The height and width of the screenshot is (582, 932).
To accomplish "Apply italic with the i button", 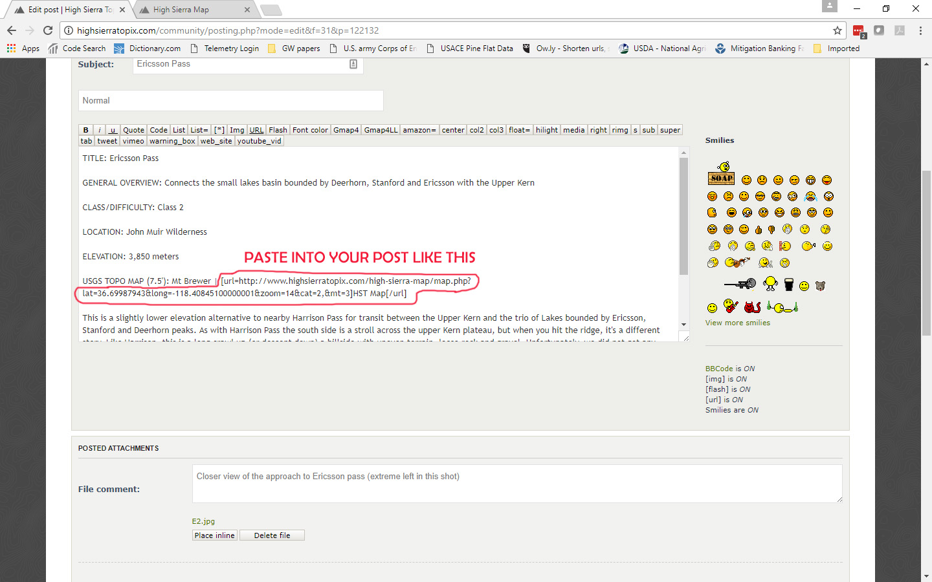I will pyautogui.click(x=100, y=130).
